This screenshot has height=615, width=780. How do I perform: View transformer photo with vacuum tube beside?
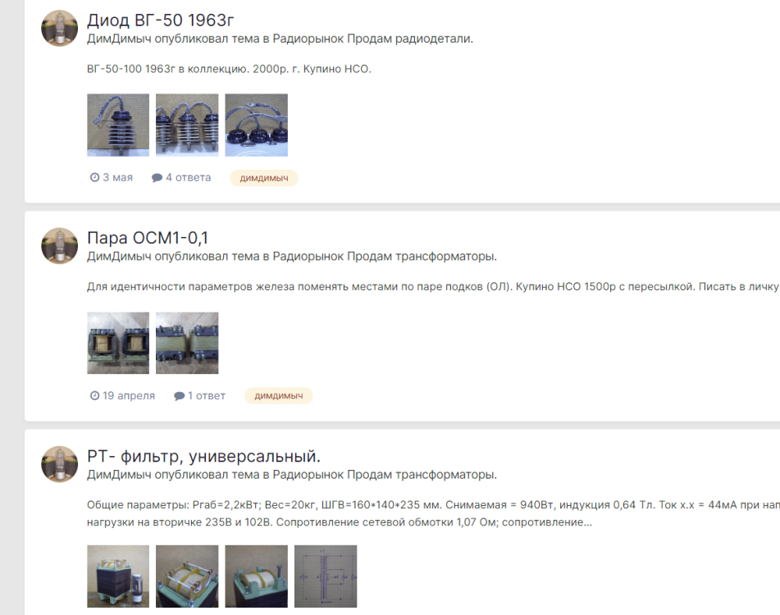[118, 576]
